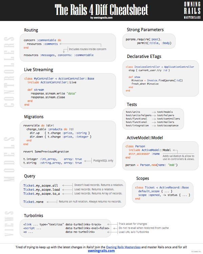Click 'fresh_when @invoice' line

coord(145,84)
